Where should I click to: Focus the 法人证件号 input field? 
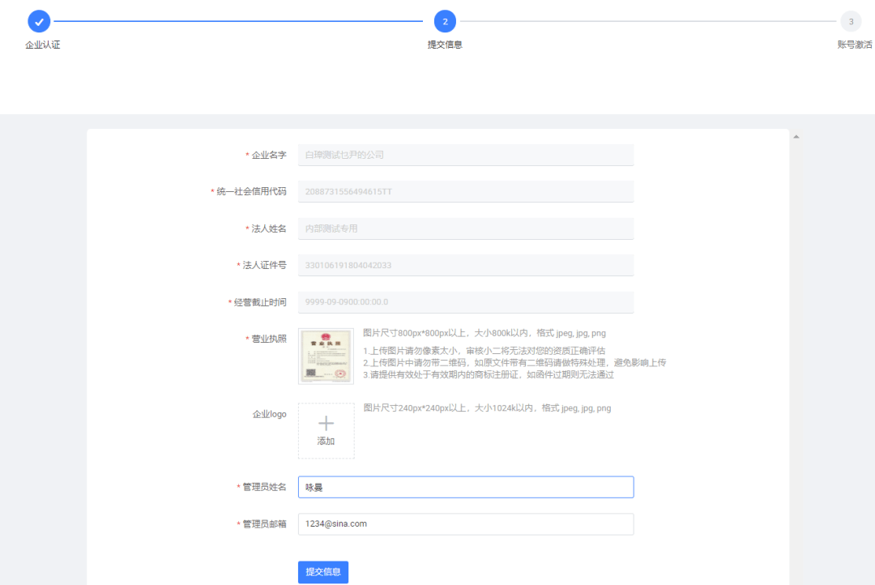tap(466, 265)
